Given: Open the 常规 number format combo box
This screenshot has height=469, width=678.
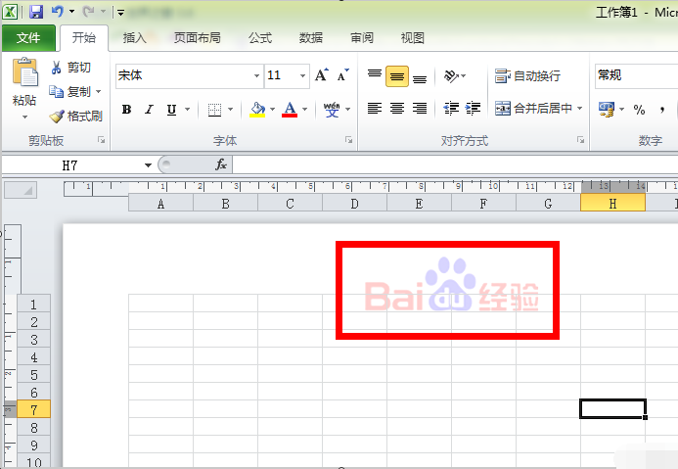Looking at the screenshot, I should pyautogui.click(x=637, y=76).
